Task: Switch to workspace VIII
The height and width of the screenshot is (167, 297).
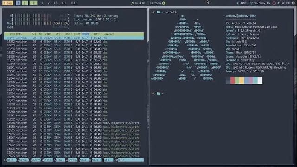Action: pos(73,3)
